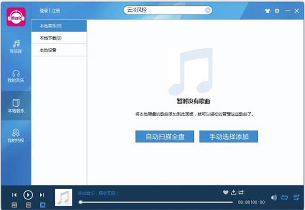Play the current track
Screen dimensions: 305x210
tap(28, 195)
